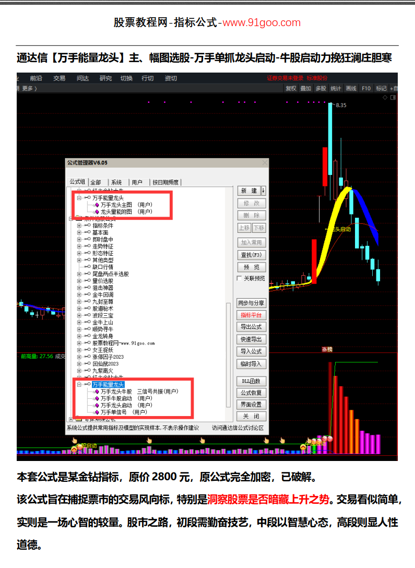Click the 标记 toolbar button
The height and width of the screenshot is (568, 415).
click(381, 88)
